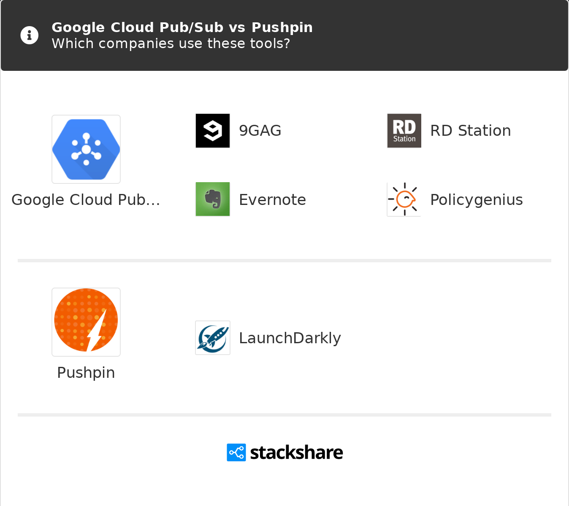Select the Evernote elephant icon
Screen dimensions: 569x506
coord(213,199)
